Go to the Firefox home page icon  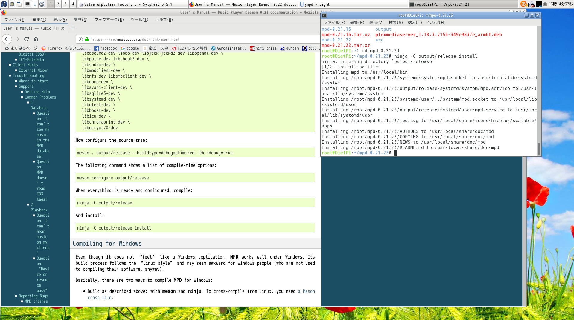click(x=36, y=39)
